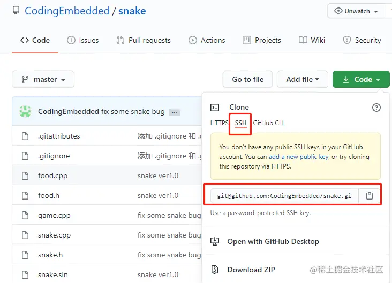Follow the add a new public key link
Image resolution: width=392 pixels, height=283 pixels.
(299, 157)
